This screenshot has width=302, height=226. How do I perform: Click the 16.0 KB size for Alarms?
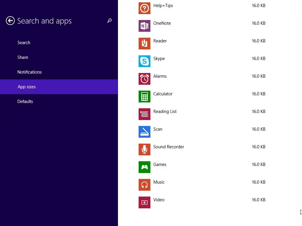pyautogui.click(x=259, y=76)
